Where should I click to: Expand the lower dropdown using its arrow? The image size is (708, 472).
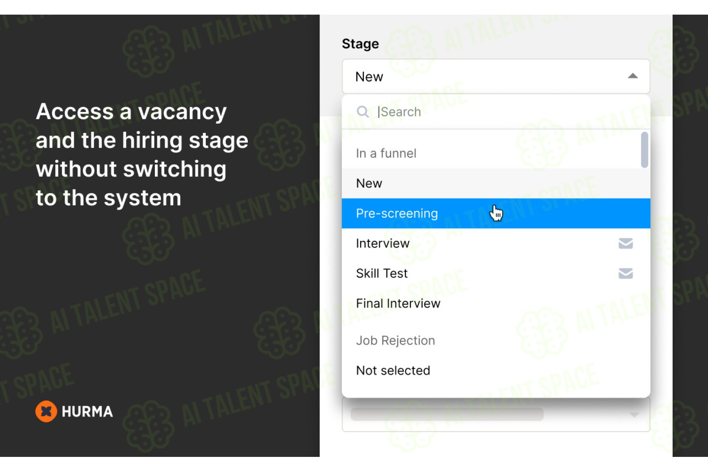tap(634, 415)
